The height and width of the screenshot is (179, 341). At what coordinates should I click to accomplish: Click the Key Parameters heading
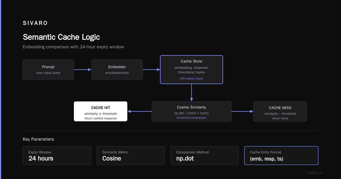pyautogui.click(x=38, y=139)
